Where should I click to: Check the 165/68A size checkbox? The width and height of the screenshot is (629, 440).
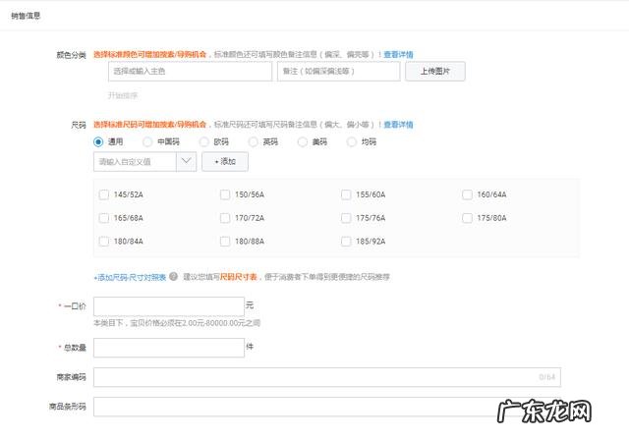(x=104, y=218)
